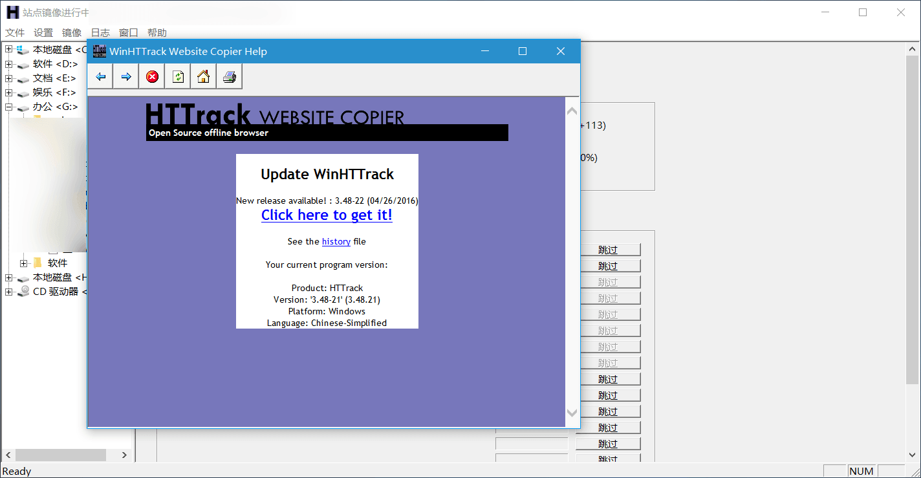The image size is (921, 478).
Task: Expand the 文档 <E:> node
Action: pyautogui.click(x=8, y=78)
